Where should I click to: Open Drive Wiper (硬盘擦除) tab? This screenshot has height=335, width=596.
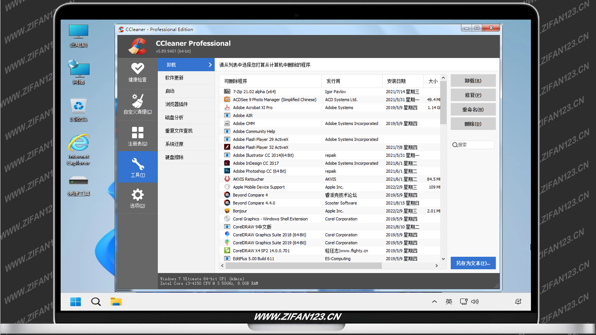[x=186, y=157]
